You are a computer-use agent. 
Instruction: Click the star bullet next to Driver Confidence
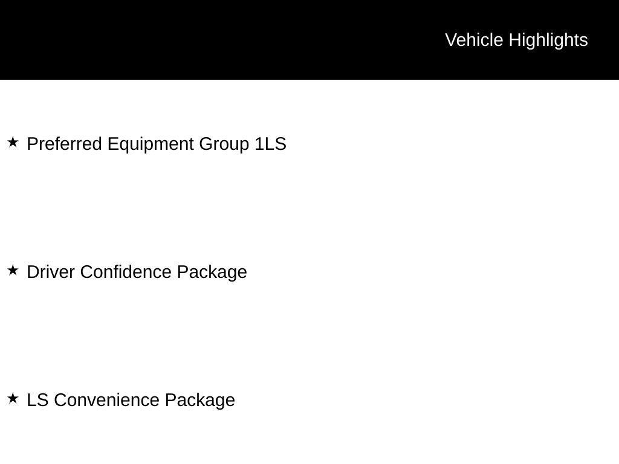click(x=13, y=271)
